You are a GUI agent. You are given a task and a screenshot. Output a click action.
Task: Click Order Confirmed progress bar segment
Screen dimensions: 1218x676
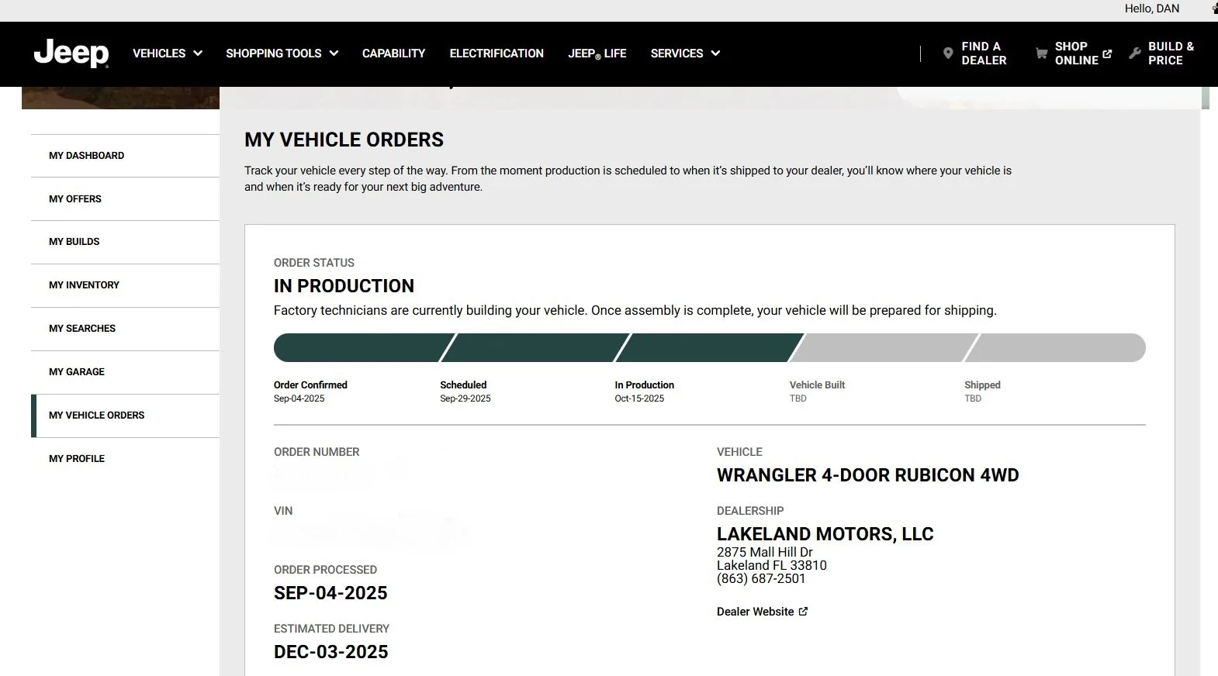[x=363, y=347]
